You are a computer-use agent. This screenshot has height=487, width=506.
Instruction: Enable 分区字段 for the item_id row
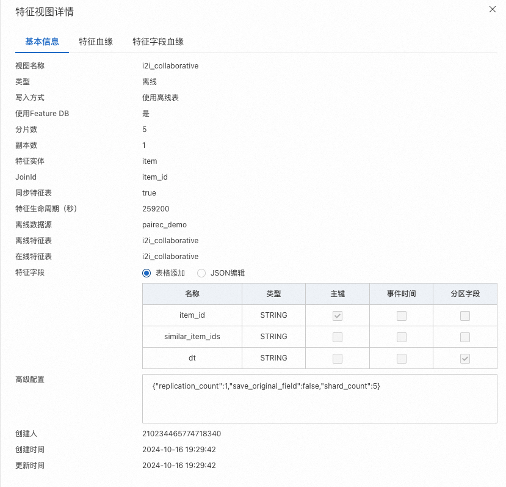tap(464, 315)
